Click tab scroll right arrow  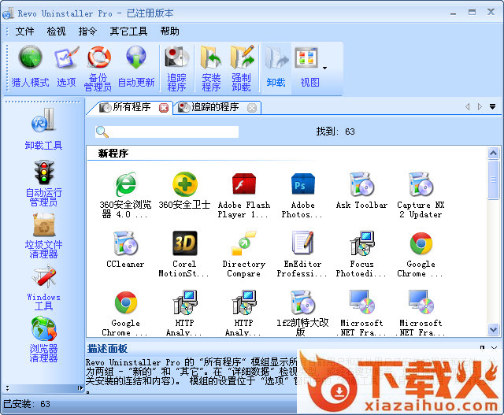point(480,107)
